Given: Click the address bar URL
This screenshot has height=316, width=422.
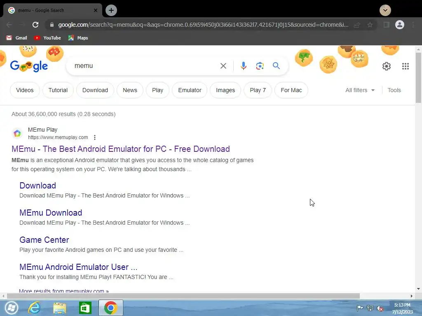Looking at the screenshot, I should tap(203, 25).
